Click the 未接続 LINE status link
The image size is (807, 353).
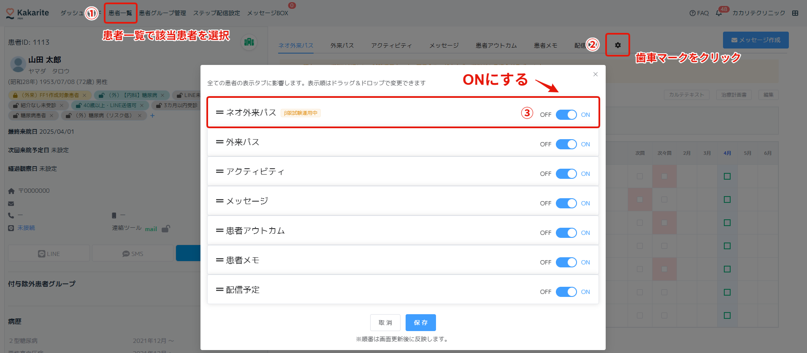tap(26, 228)
